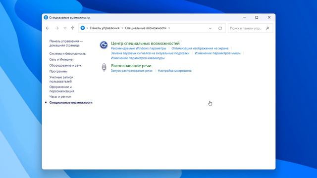Open 'Панель управления — домашняя страница' link

click(66, 43)
